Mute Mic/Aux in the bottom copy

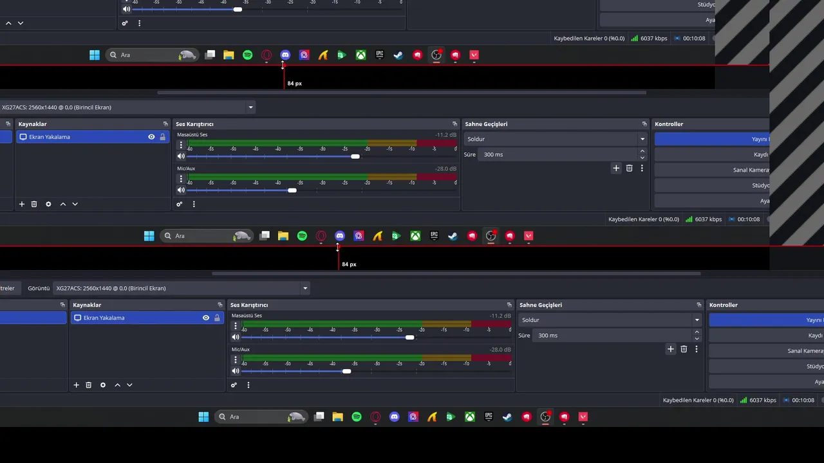tap(236, 371)
